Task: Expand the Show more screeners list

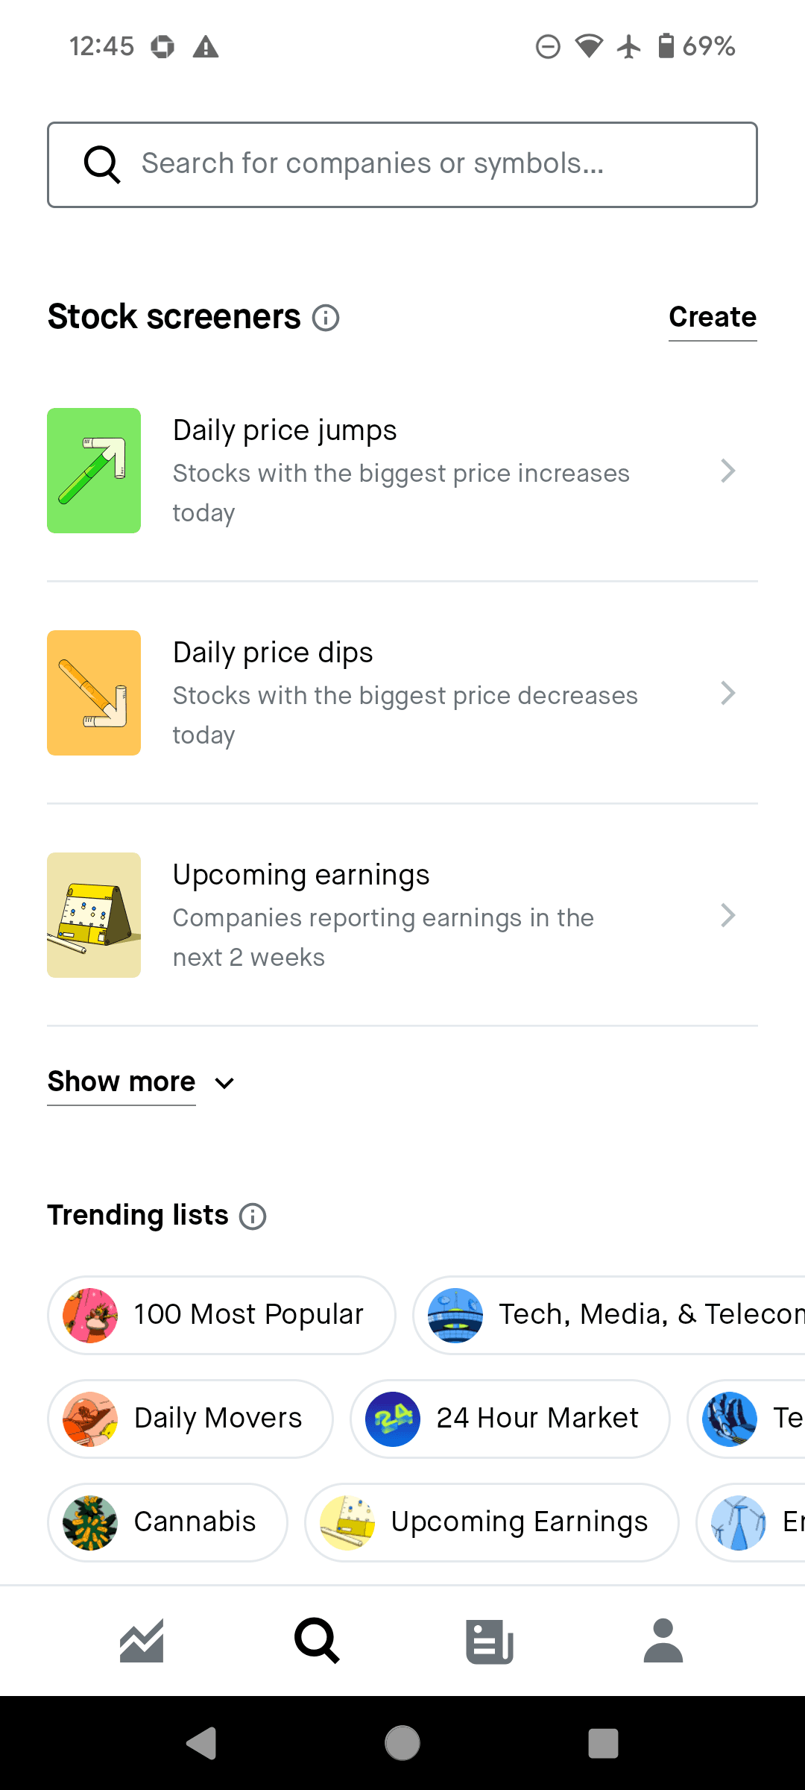Action: tap(142, 1082)
